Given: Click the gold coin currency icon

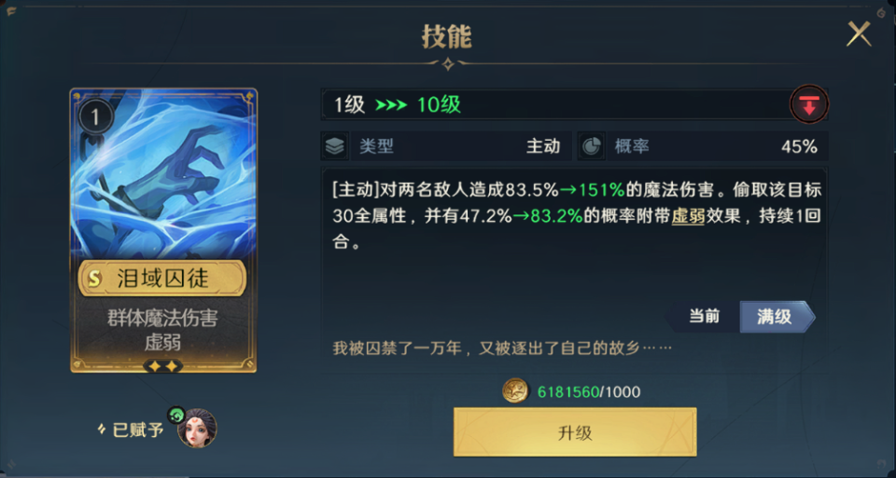Looking at the screenshot, I should tap(515, 391).
